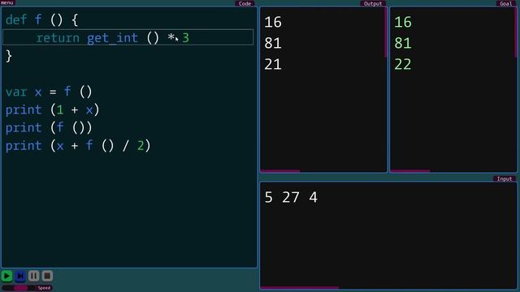Click the Stop execution button

47,276
